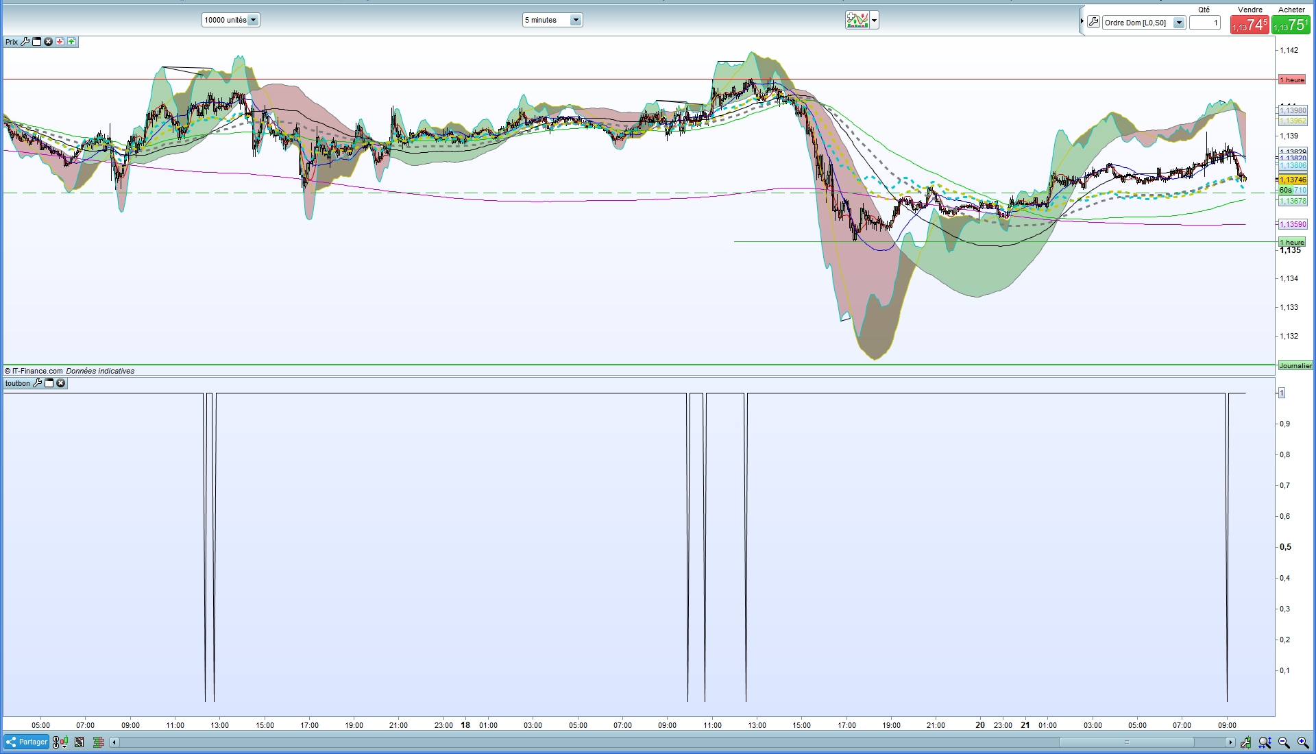Click the Partager share button
This screenshot has width=1316, height=754.
tap(26, 742)
